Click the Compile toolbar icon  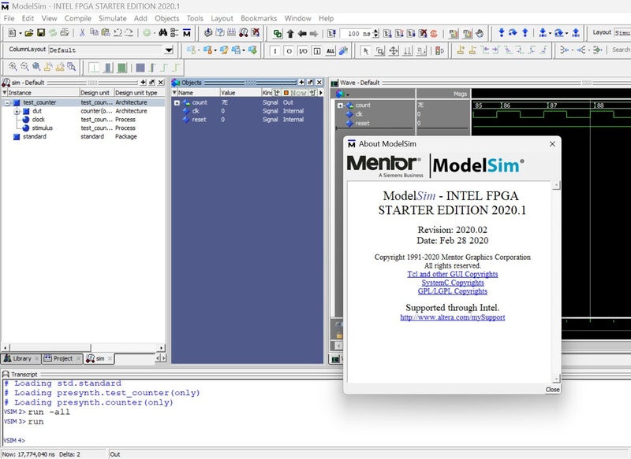click(208, 33)
